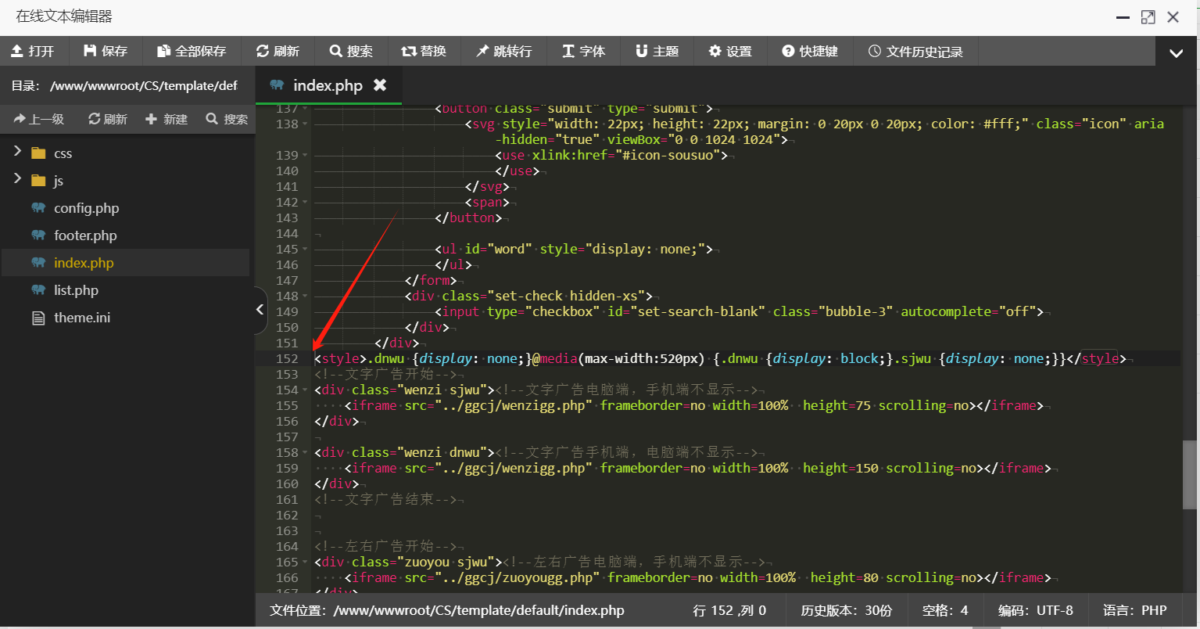Fold code at line 165

click(305, 562)
